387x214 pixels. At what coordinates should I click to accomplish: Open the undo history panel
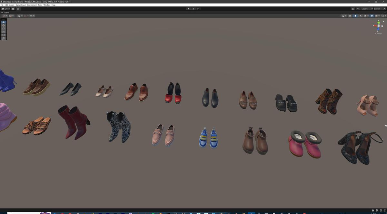click(353, 9)
